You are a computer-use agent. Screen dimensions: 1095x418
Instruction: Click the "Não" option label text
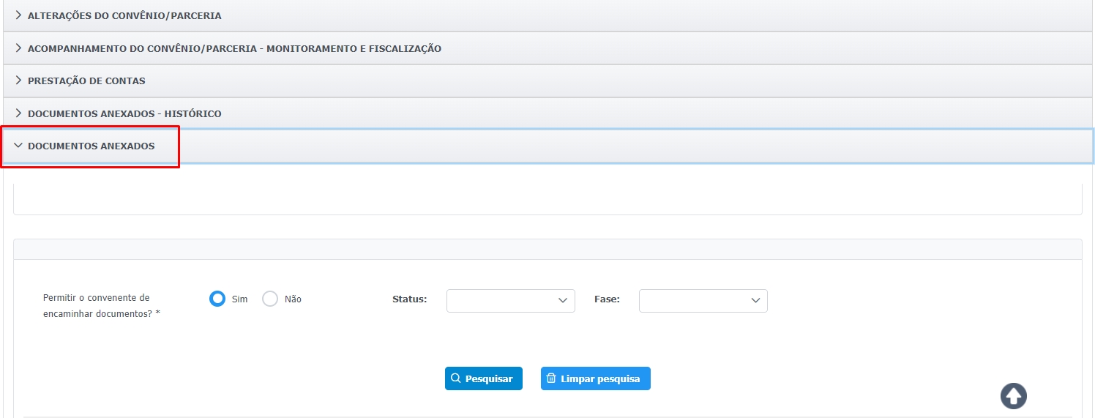click(x=293, y=299)
